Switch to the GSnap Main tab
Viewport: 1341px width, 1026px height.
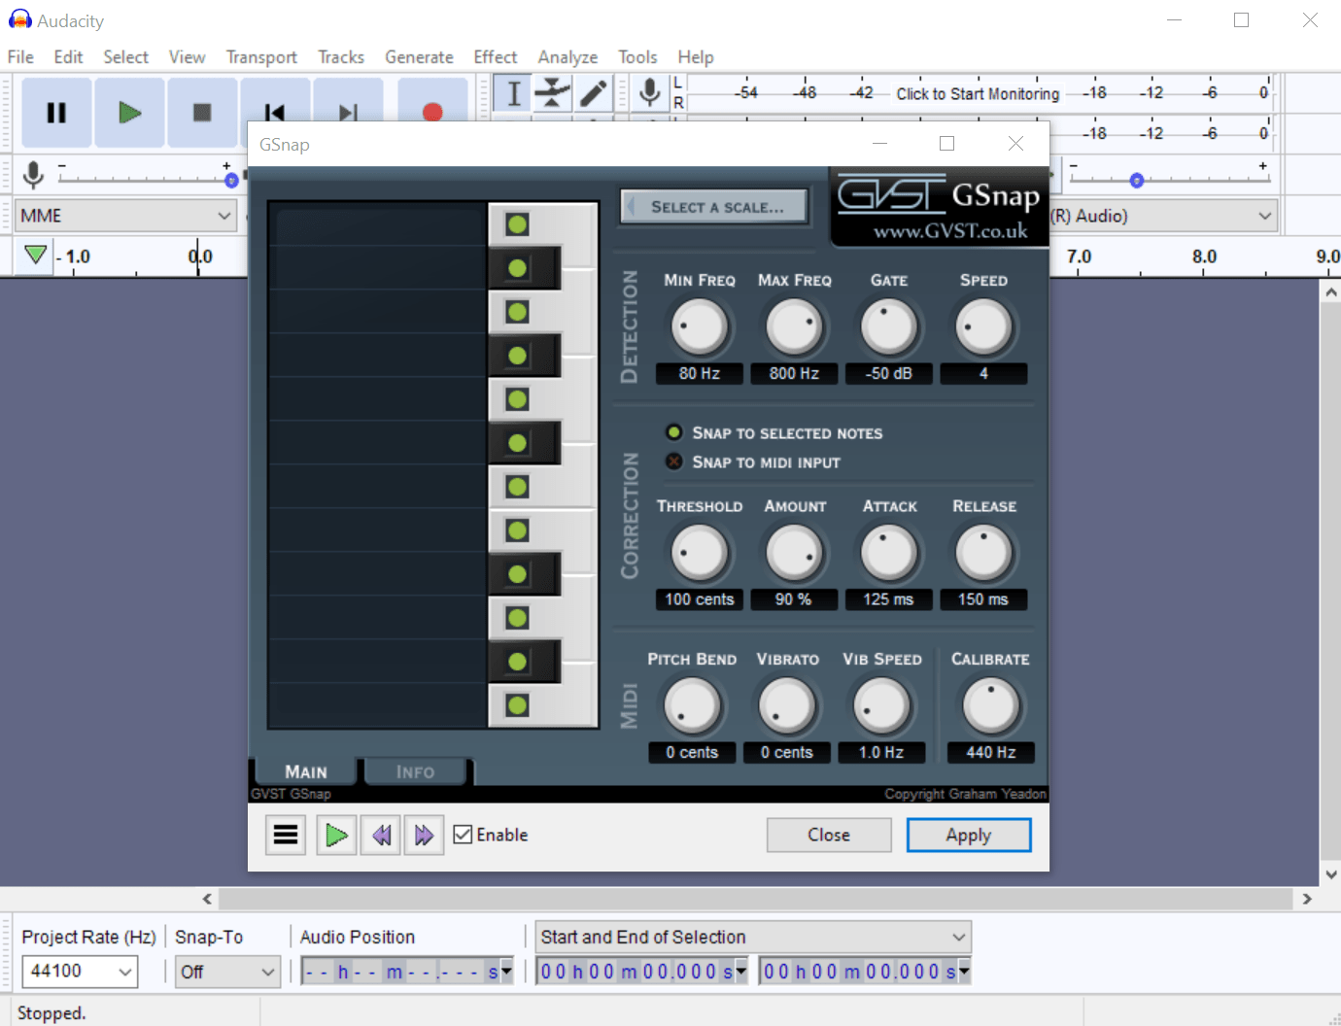tap(305, 771)
